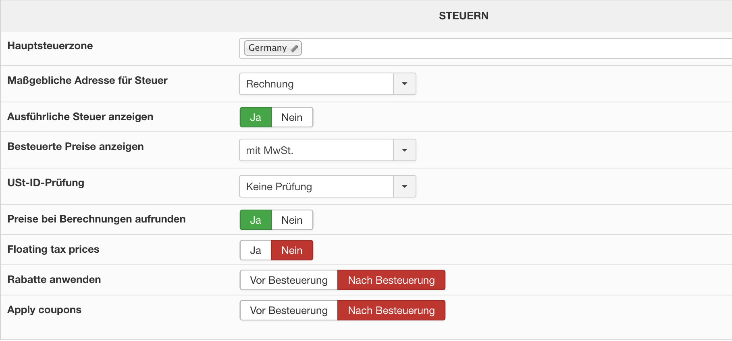Click the Rechnung select box
This screenshot has width=732, height=341.
click(x=316, y=84)
